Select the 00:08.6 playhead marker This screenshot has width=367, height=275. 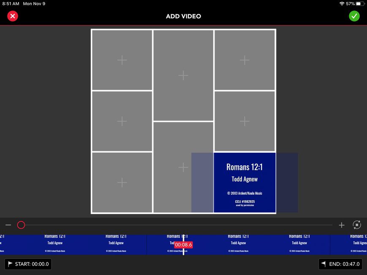coord(183,245)
